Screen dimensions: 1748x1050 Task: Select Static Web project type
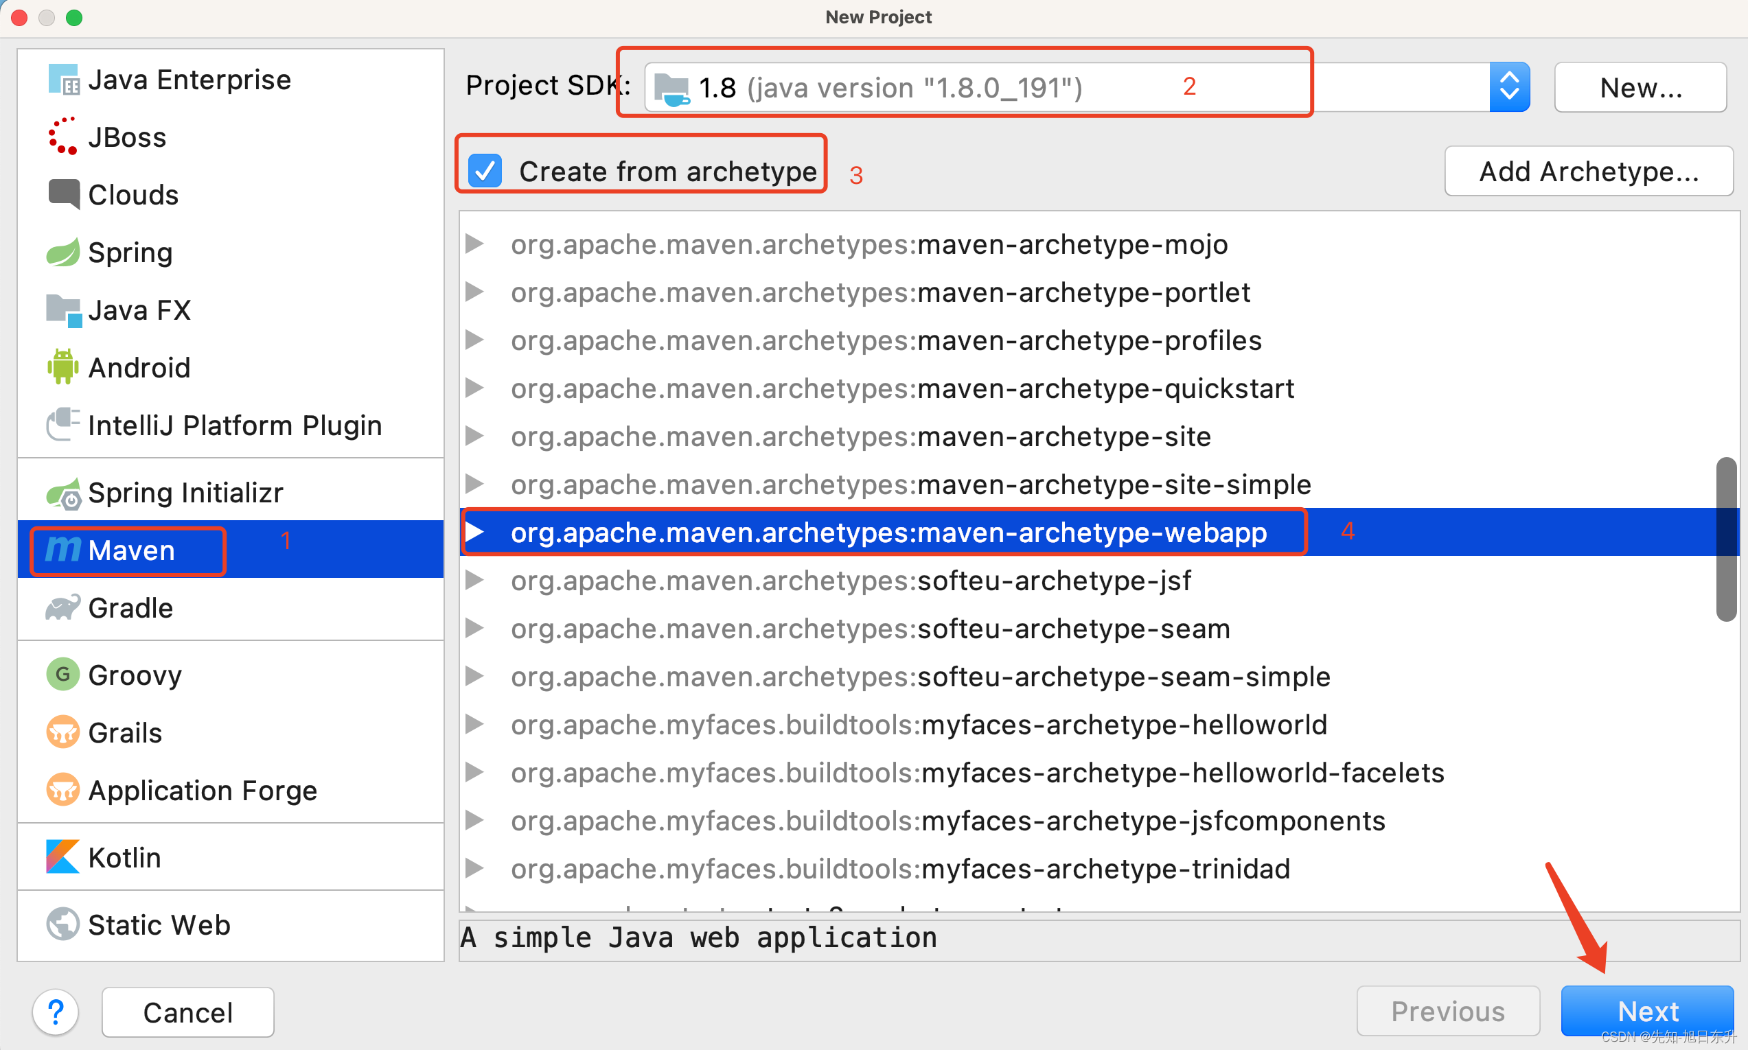click(231, 924)
